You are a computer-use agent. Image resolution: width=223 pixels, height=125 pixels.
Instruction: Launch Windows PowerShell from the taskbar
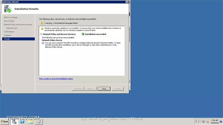(x=22, y=122)
